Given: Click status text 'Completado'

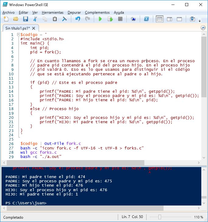Looking at the screenshot, I should 13,217.
